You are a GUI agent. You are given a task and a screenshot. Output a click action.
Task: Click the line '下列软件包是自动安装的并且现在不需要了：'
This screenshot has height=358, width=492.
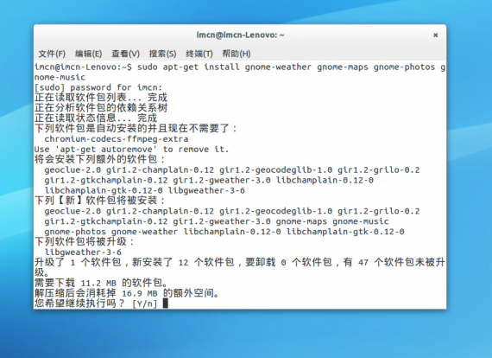click(136, 128)
